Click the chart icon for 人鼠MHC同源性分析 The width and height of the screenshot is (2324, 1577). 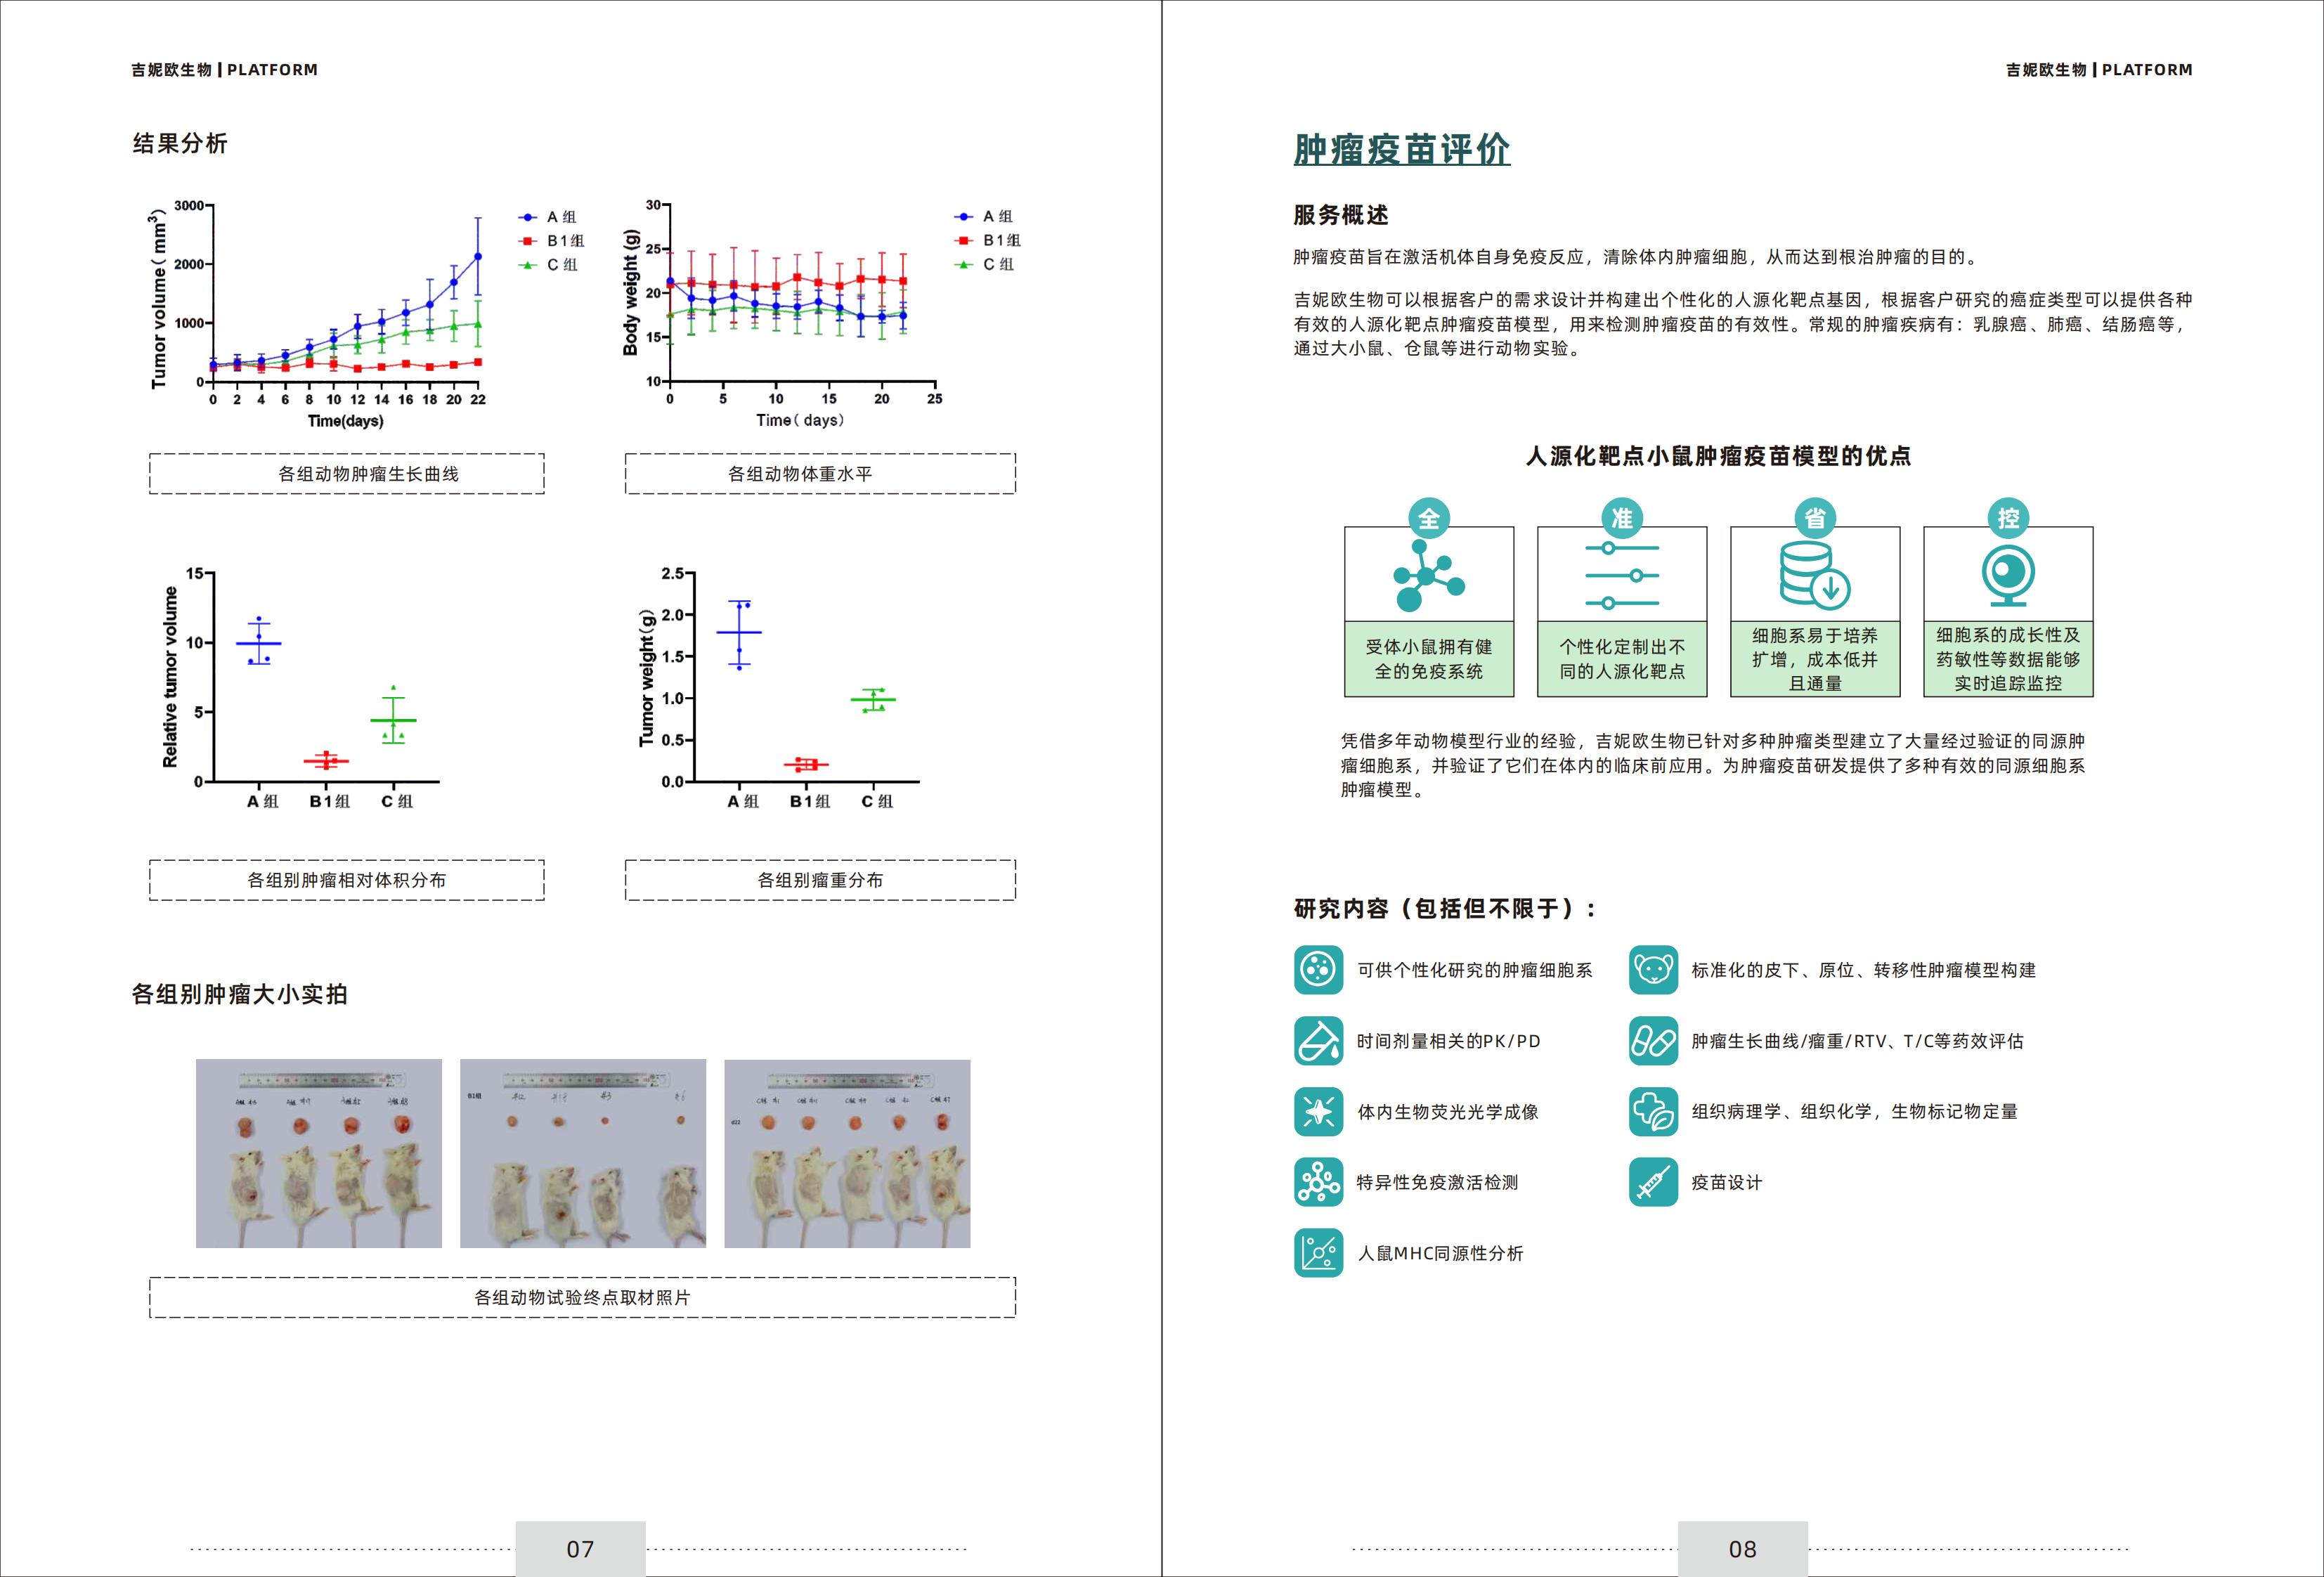(x=1318, y=1253)
